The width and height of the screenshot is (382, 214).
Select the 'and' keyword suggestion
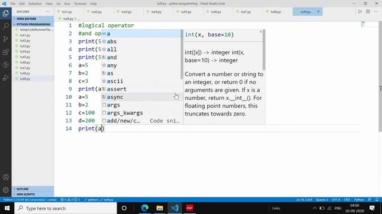point(141,57)
